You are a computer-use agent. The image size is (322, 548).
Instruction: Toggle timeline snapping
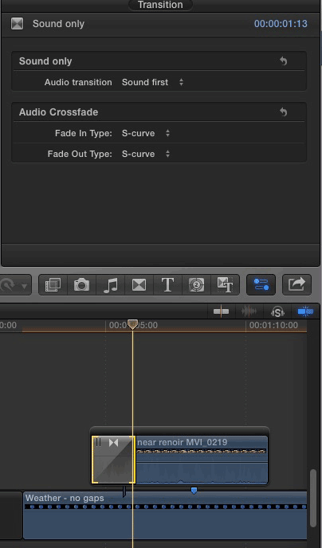coord(305,311)
